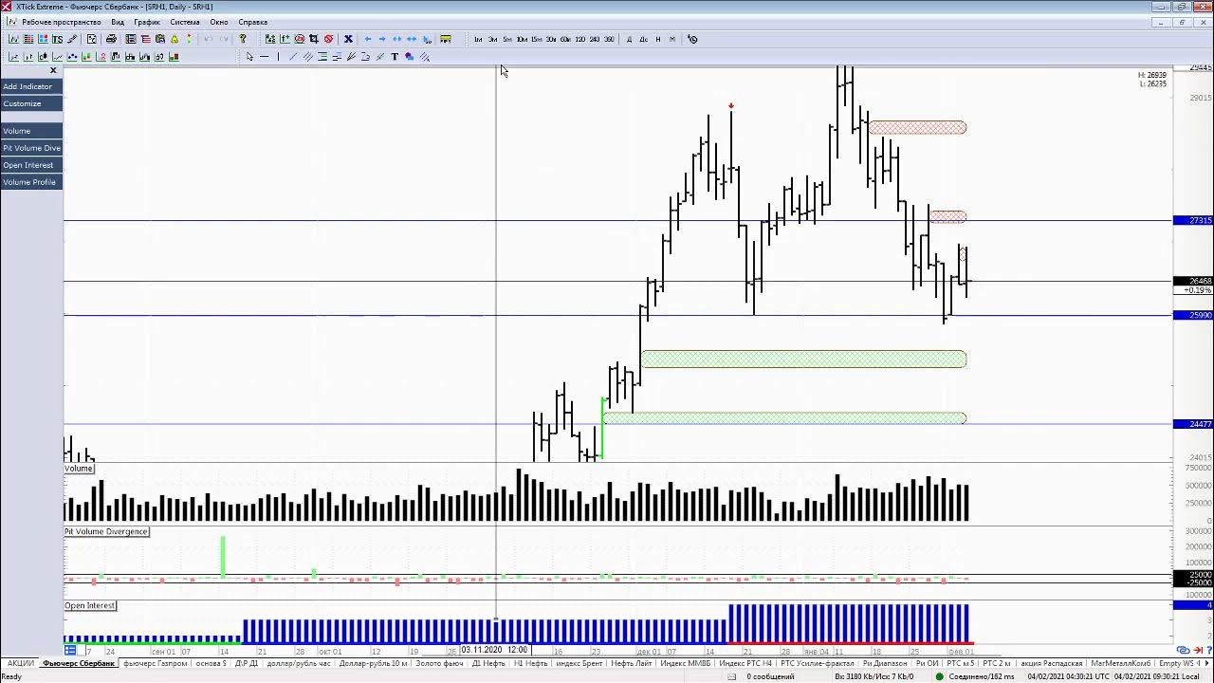
Task: Open the Система menu
Action: click(185, 22)
